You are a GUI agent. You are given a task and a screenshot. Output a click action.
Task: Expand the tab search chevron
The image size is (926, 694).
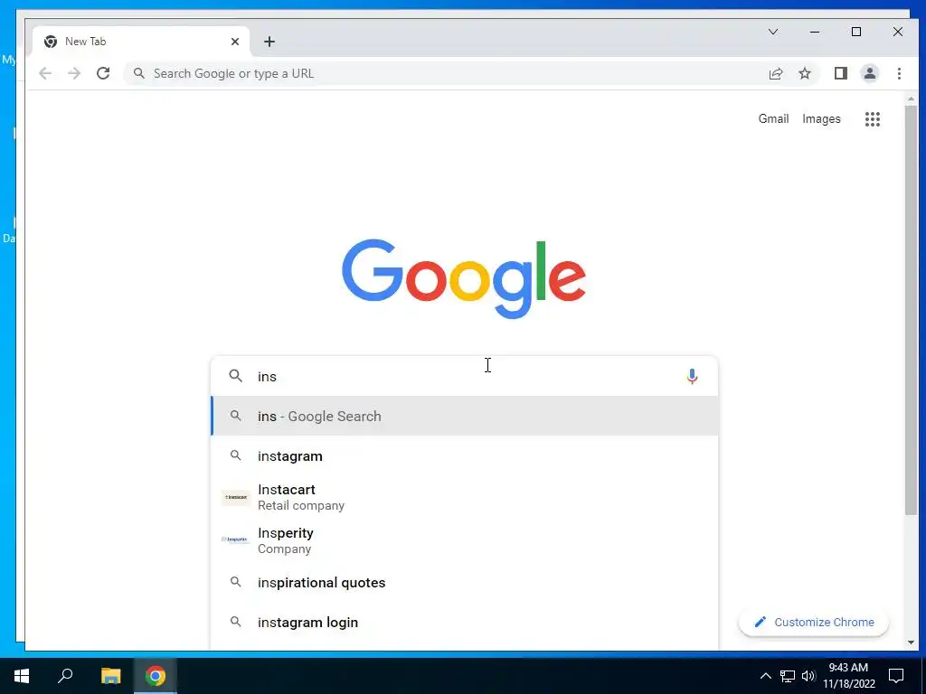pyautogui.click(x=772, y=32)
